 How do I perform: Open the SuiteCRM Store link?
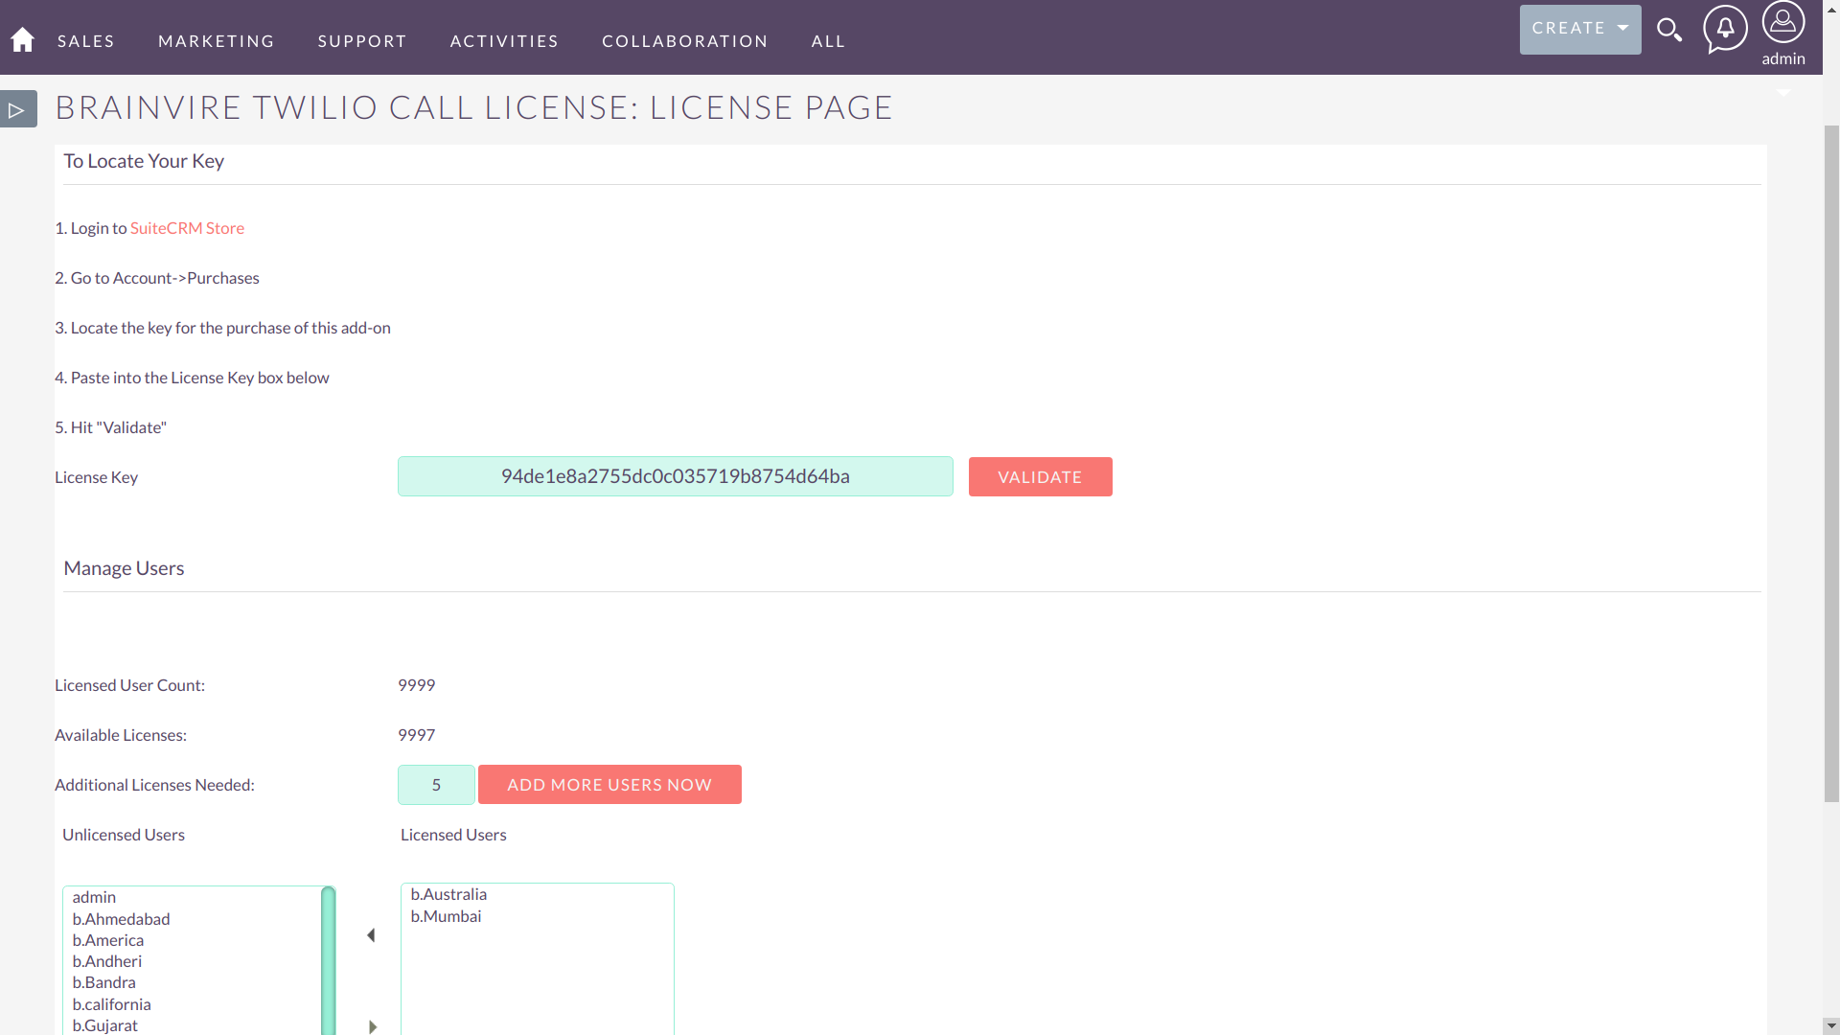[187, 227]
